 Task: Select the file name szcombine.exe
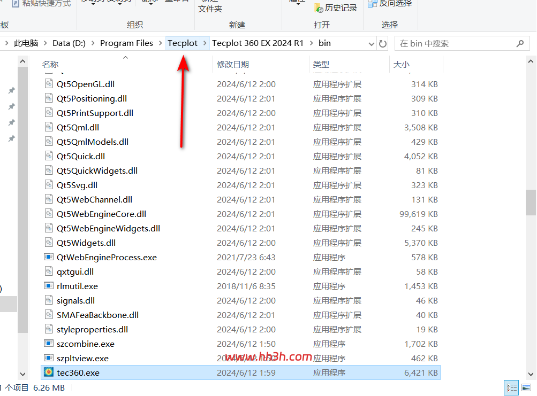point(85,344)
